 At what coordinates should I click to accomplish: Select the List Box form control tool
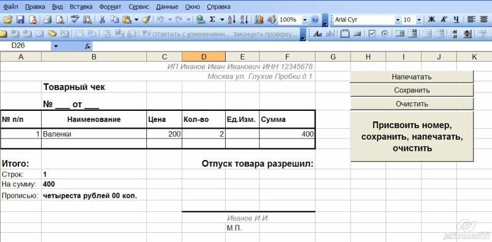(x=400, y=34)
